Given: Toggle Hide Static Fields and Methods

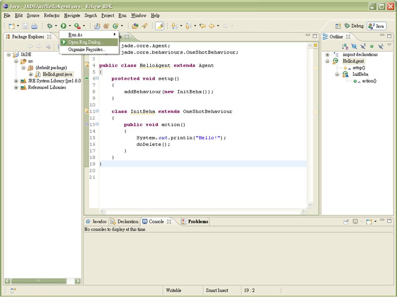Looking at the screenshot, I should (363, 47).
